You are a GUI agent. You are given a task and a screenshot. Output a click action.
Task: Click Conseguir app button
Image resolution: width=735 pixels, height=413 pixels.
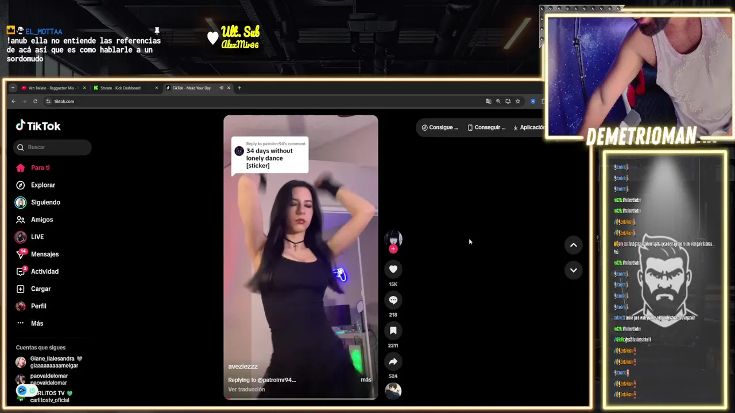(x=486, y=127)
